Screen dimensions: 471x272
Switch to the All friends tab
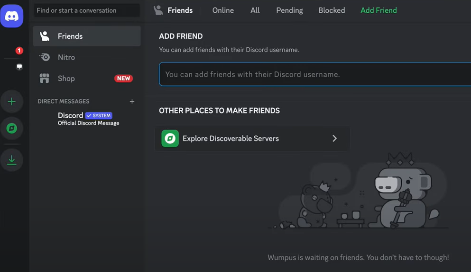pos(255,10)
